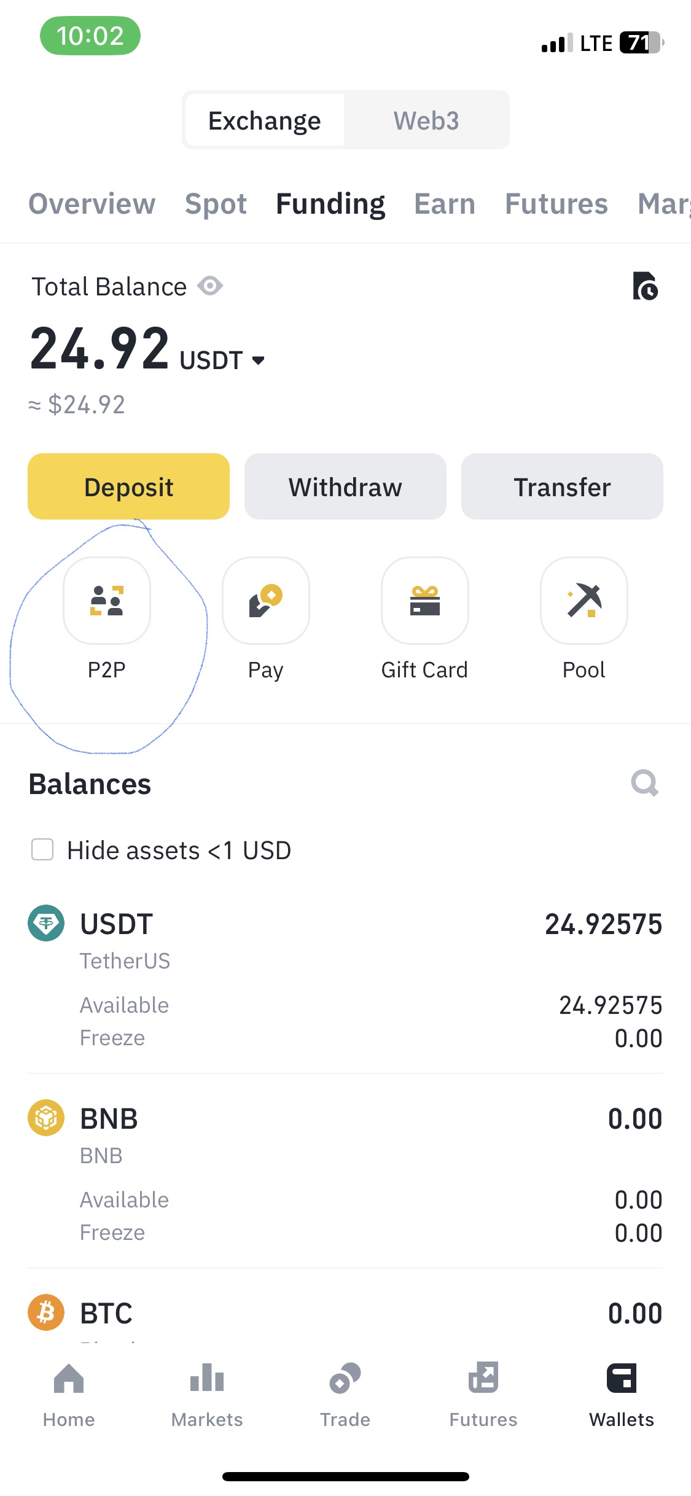Open the Overview tab
This screenshot has width=691, height=1496.
[92, 204]
